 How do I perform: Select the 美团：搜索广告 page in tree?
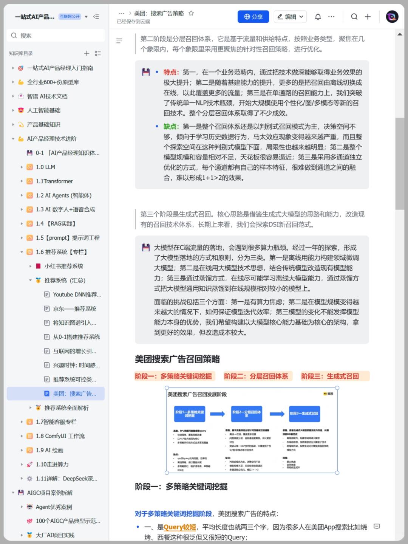(56, 394)
